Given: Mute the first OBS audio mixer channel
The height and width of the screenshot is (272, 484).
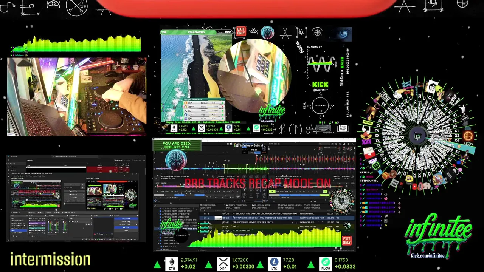Looking at the screenshot, I should pyautogui.click(x=49, y=233).
